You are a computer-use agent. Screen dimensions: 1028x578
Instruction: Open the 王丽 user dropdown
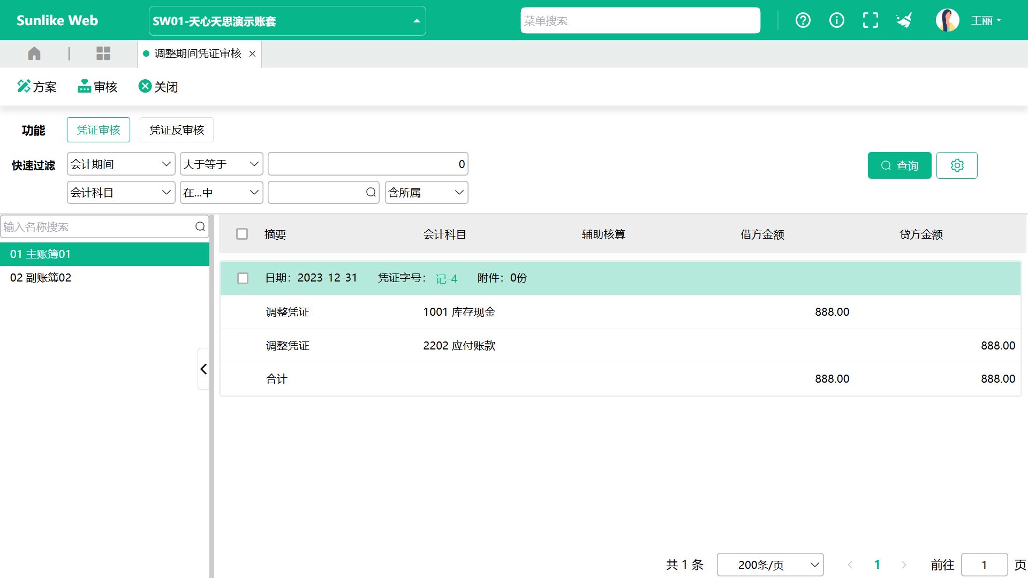pyautogui.click(x=986, y=20)
